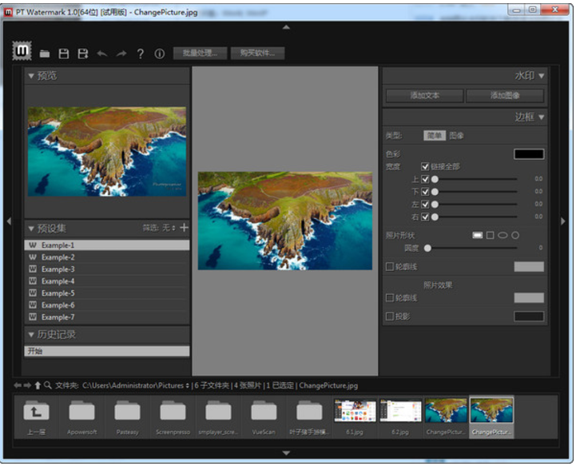The width and height of the screenshot is (588, 466).
Task: Collapse the 历史记录 history panel
Action: click(31, 334)
